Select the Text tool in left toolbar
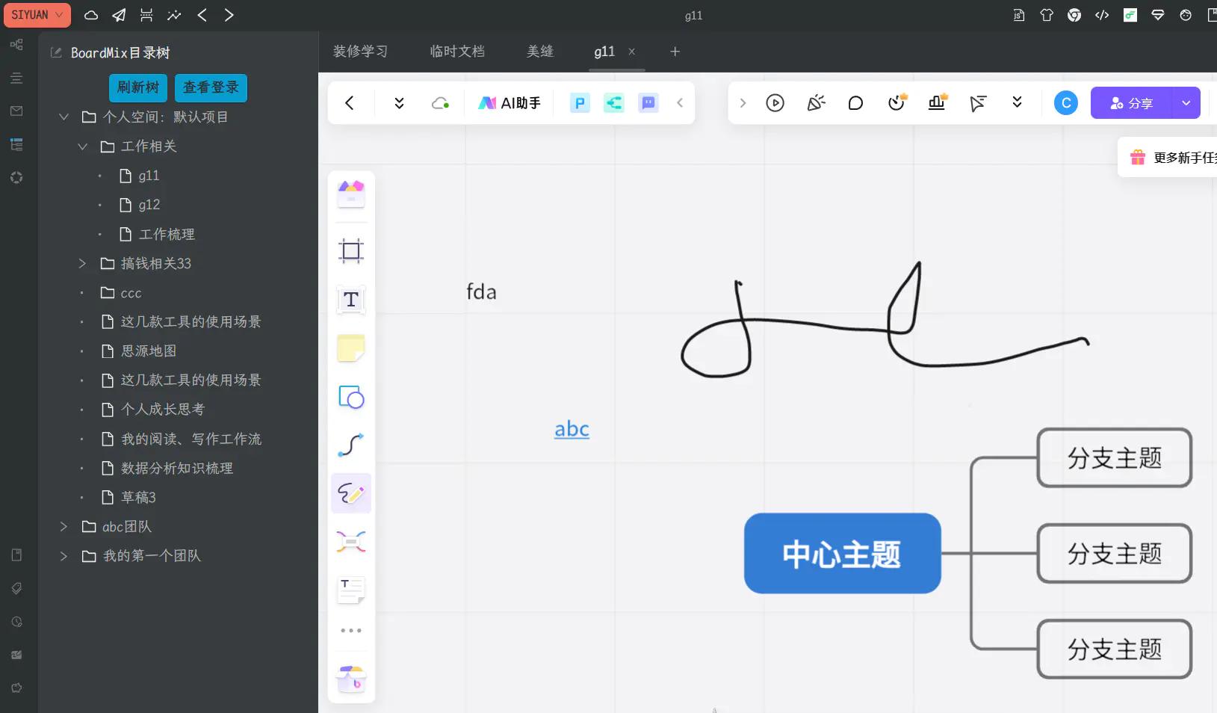The image size is (1217, 713). coord(350,300)
